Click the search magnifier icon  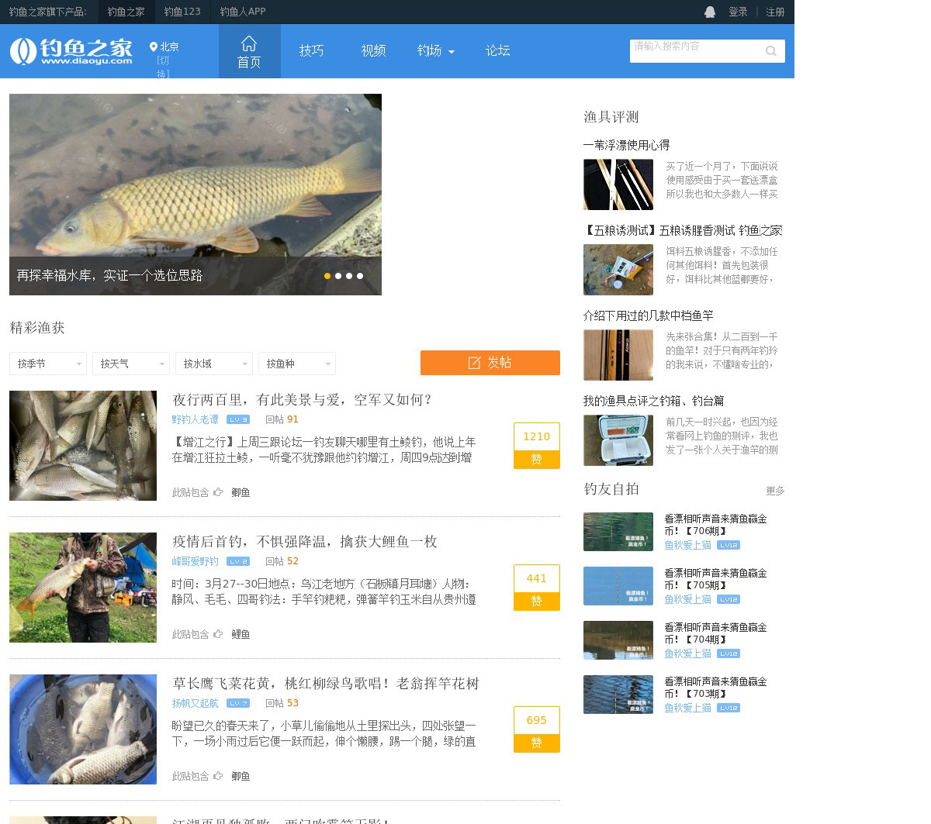[770, 51]
